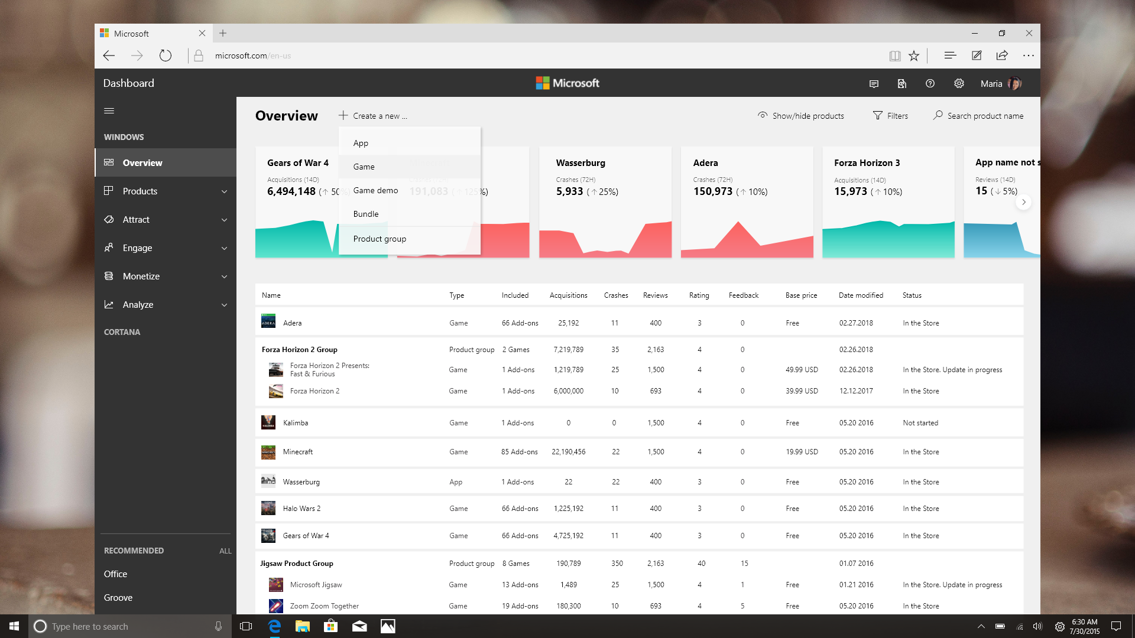1135x638 pixels.
Task: Open Forza Horizon 2 Group row
Action: click(639, 350)
